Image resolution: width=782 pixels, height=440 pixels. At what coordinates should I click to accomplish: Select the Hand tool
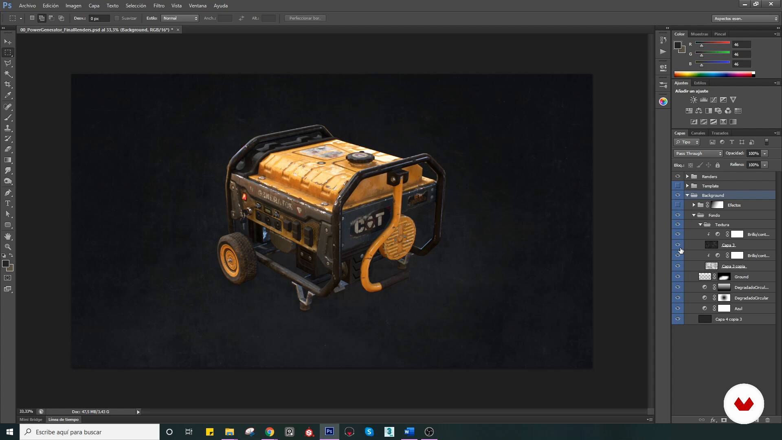[x=8, y=236]
